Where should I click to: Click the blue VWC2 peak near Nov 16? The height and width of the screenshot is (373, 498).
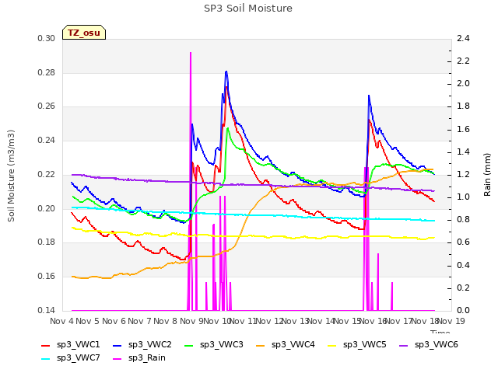click(369, 96)
